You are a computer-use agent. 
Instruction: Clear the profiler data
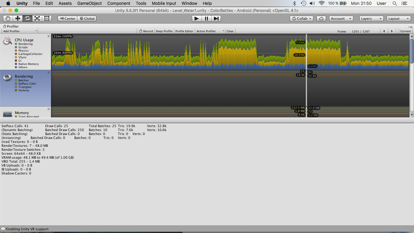(230, 31)
